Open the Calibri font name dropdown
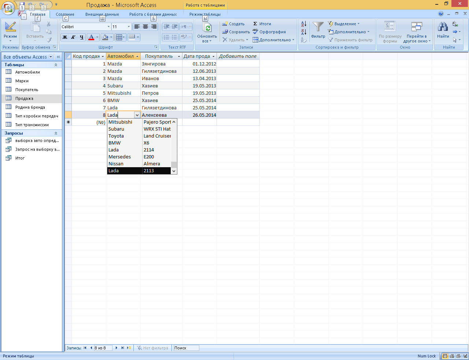 [x=108, y=27]
